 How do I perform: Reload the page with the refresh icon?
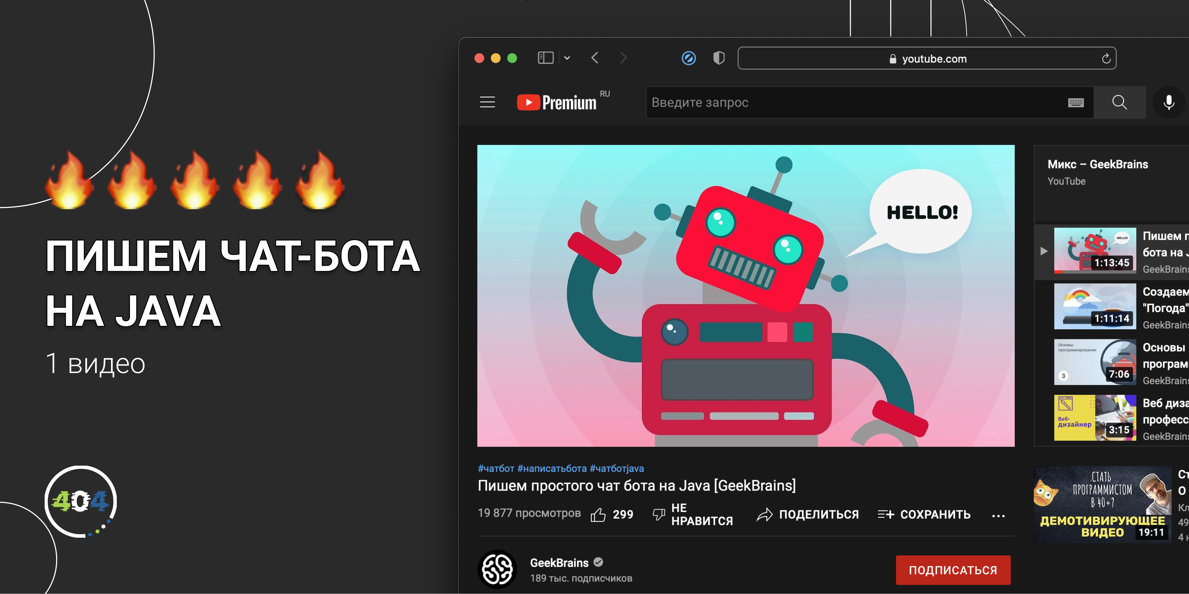1106,59
